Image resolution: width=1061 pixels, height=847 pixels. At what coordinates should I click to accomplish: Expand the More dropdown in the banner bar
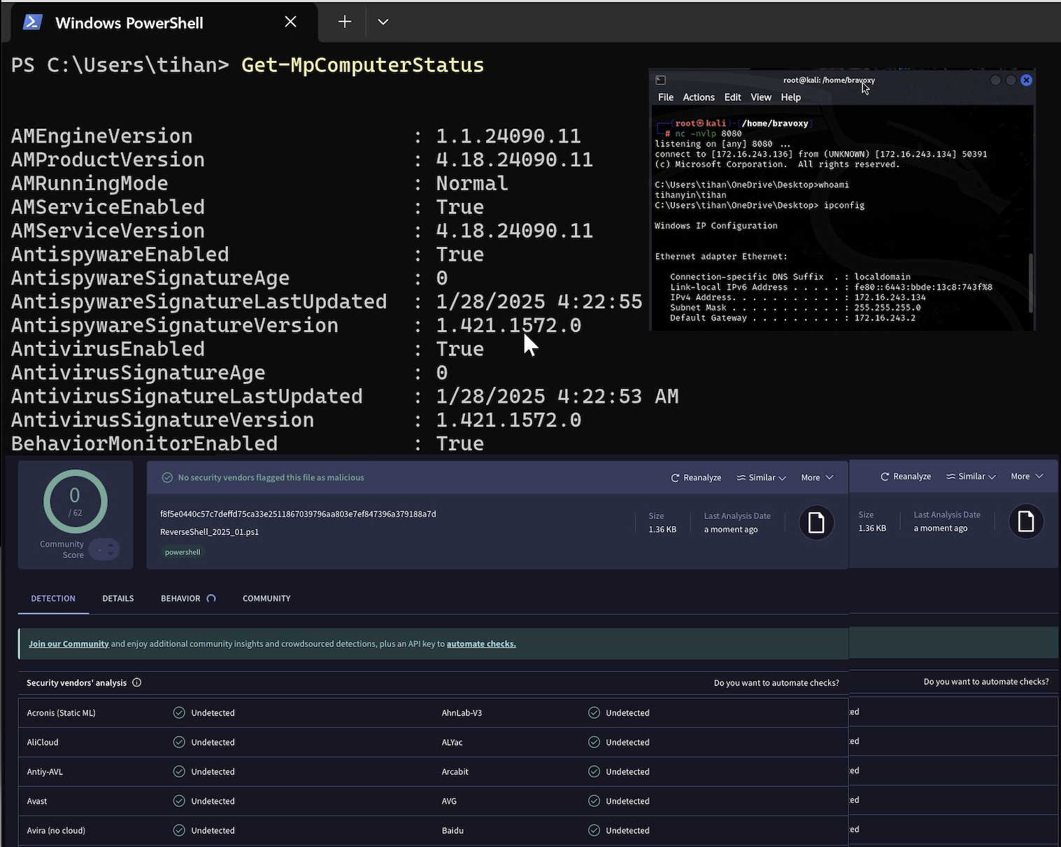(817, 478)
